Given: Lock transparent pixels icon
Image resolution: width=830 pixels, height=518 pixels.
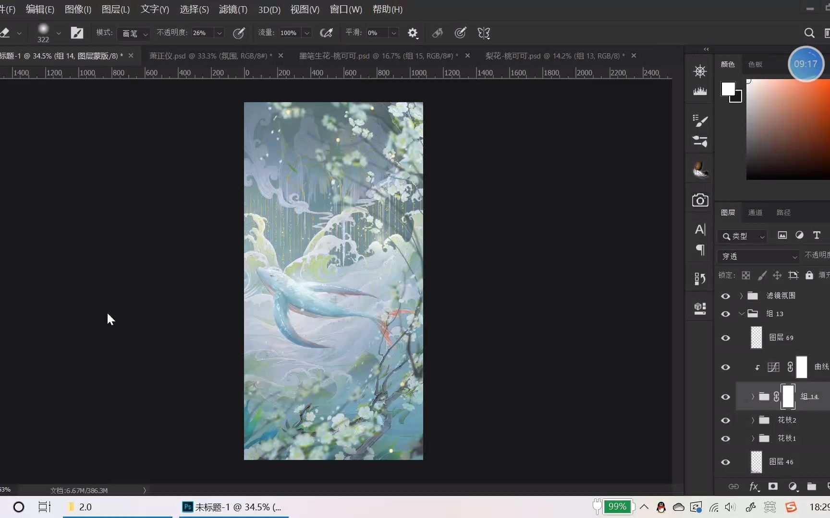Looking at the screenshot, I should [745, 275].
